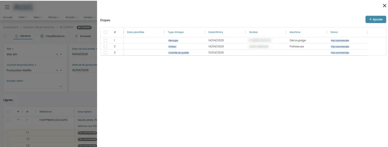Open the Stocks dropdown menu
The width and height of the screenshot is (388, 147).
[54, 17]
